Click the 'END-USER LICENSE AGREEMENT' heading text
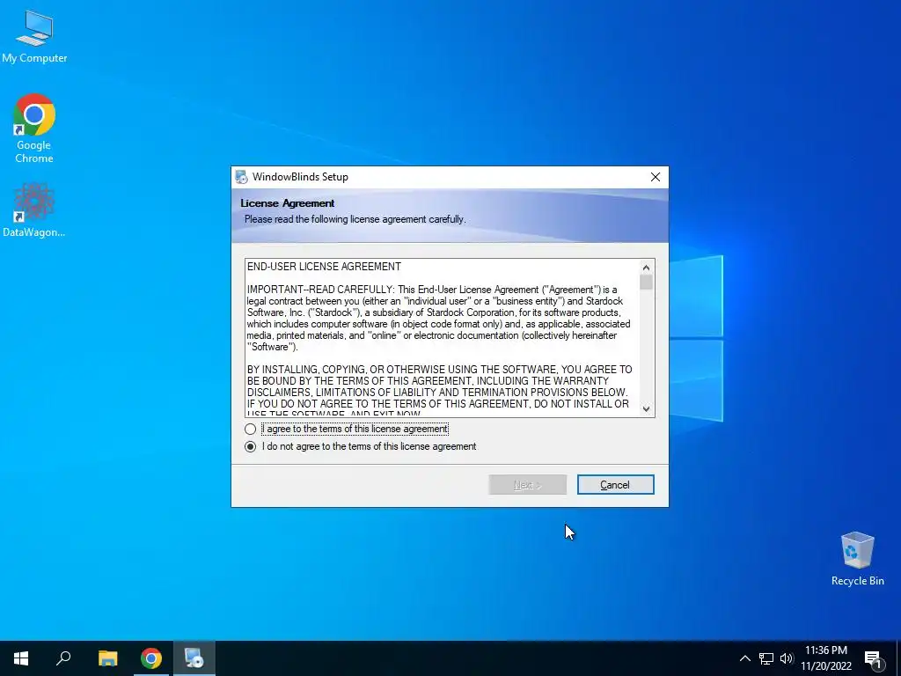 coord(324,267)
